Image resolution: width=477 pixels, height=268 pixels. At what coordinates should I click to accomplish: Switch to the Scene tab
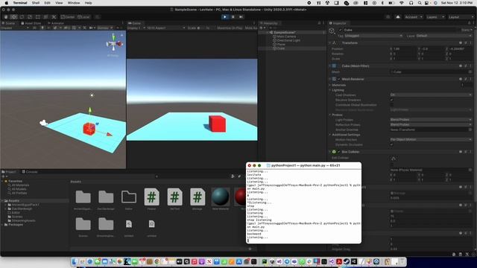tap(8, 23)
